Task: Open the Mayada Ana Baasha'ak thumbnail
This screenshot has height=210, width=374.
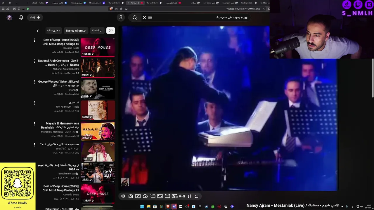Action: click(x=98, y=131)
